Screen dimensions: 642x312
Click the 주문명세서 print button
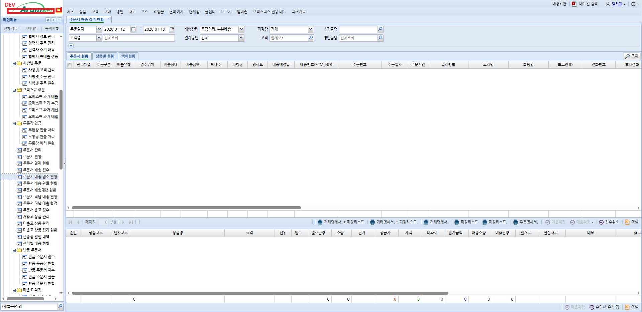coord(526,222)
